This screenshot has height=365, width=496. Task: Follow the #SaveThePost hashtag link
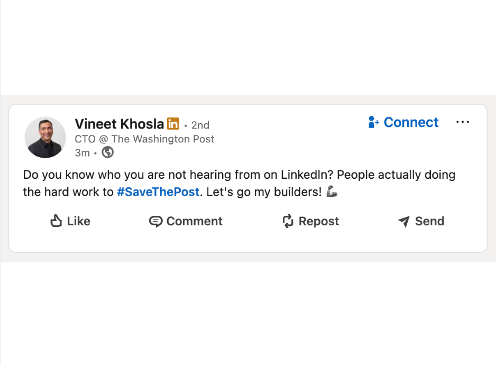tap(158, 192)
